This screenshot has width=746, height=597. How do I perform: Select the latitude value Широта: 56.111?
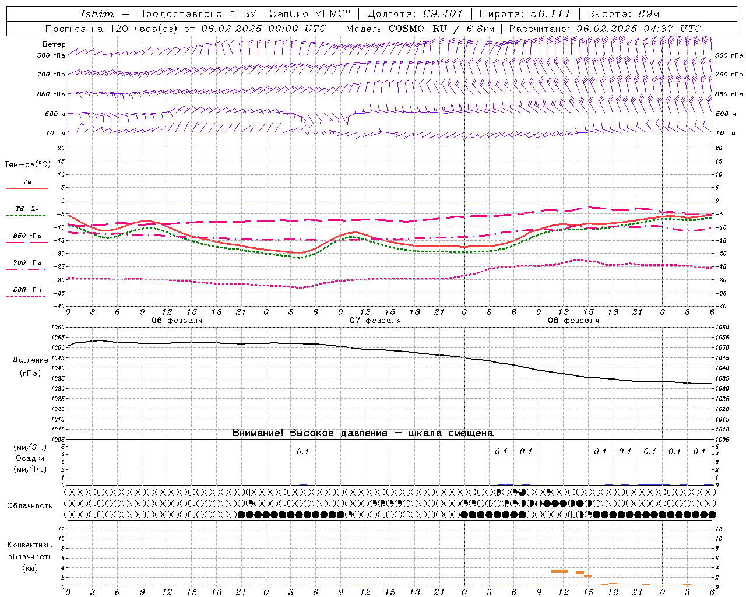coord(524,14)
